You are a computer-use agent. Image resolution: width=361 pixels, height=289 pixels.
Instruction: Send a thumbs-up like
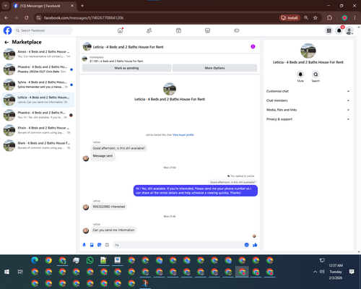[x=255, y=245]
